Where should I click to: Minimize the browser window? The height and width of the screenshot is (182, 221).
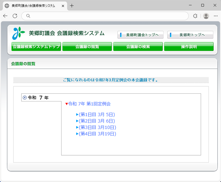[190, 5]
